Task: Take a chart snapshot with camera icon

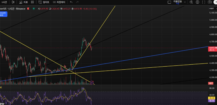Action: coord(210,2)
